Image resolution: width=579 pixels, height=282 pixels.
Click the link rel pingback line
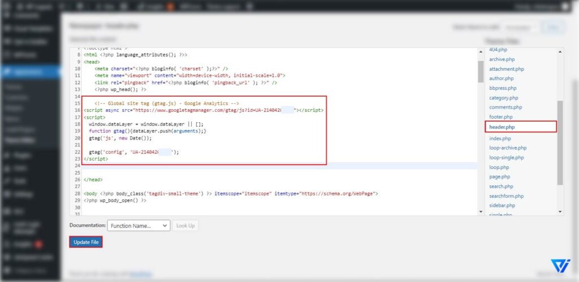pyautogui.click(x=185, y=83)
